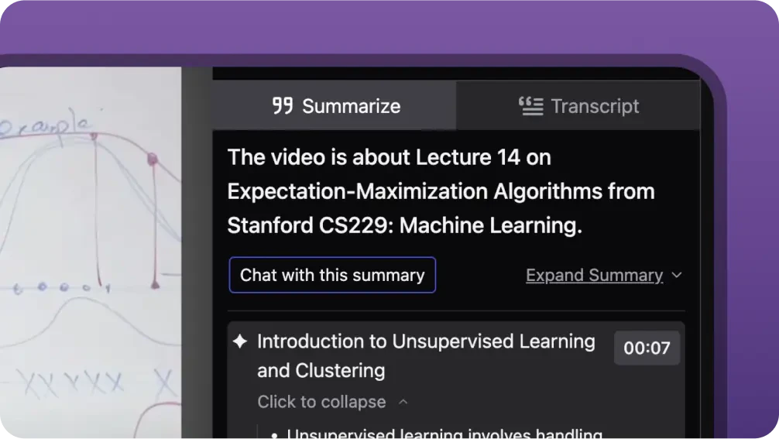Click the quotation mark icon on Summarize tab
This screenshot has height=439, width=779.
283,106
